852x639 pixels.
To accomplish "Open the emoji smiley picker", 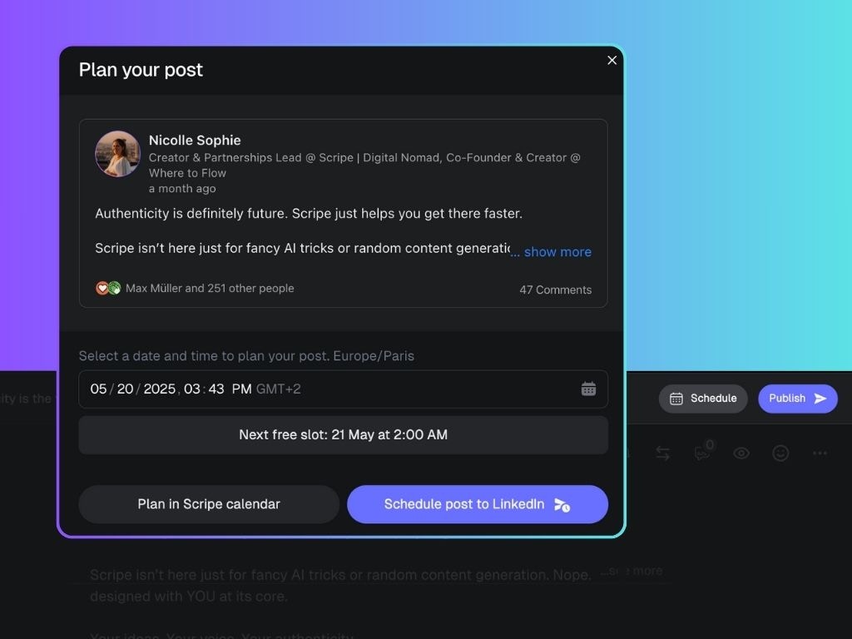I will [x=780, y=453].
